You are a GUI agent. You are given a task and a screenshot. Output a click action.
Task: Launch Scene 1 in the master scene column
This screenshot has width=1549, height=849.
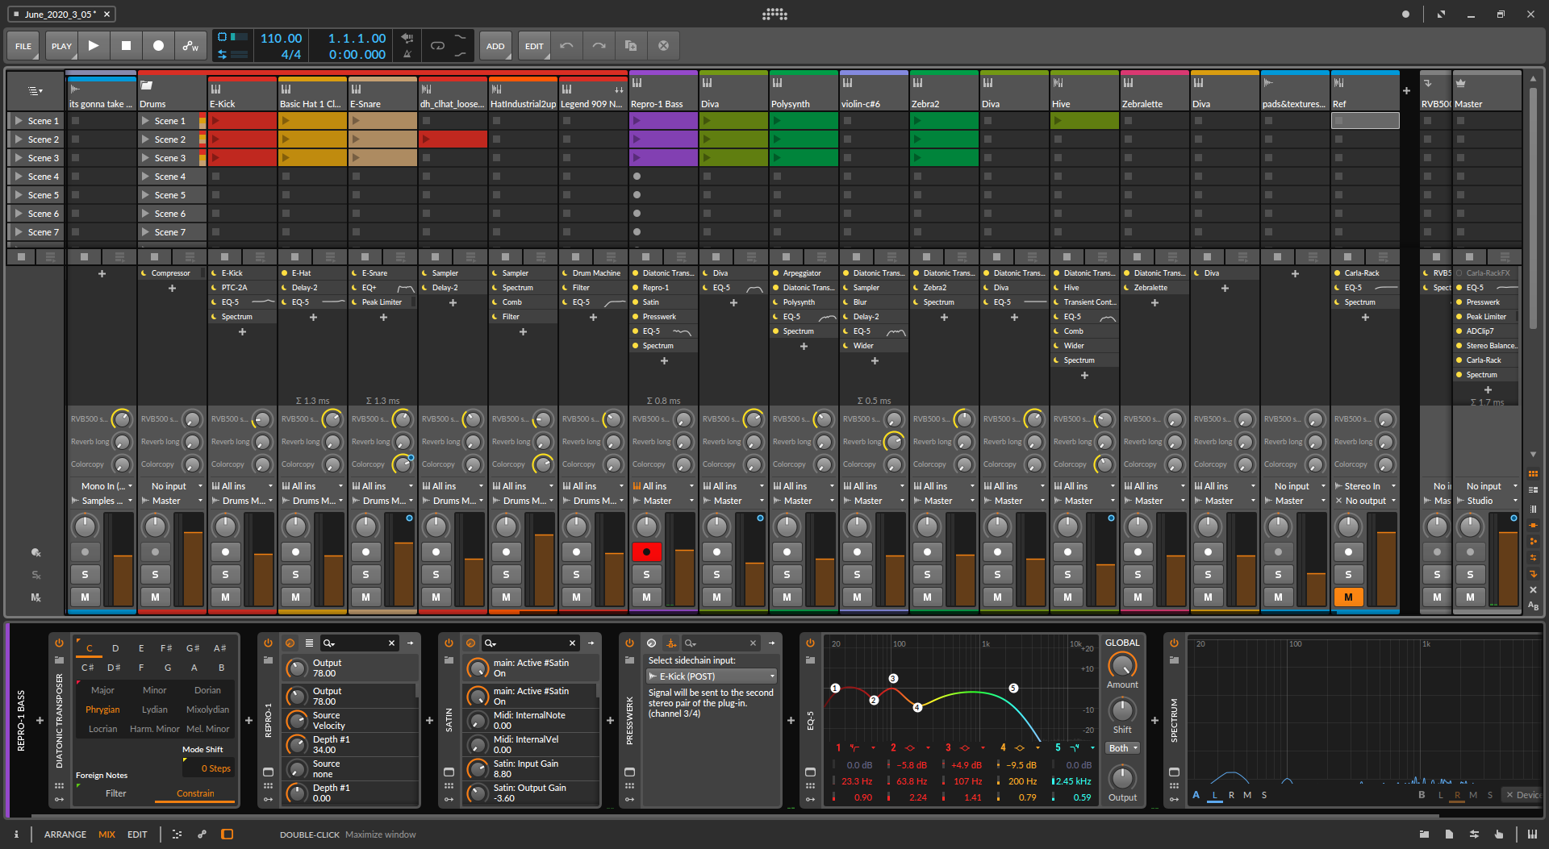18,121
